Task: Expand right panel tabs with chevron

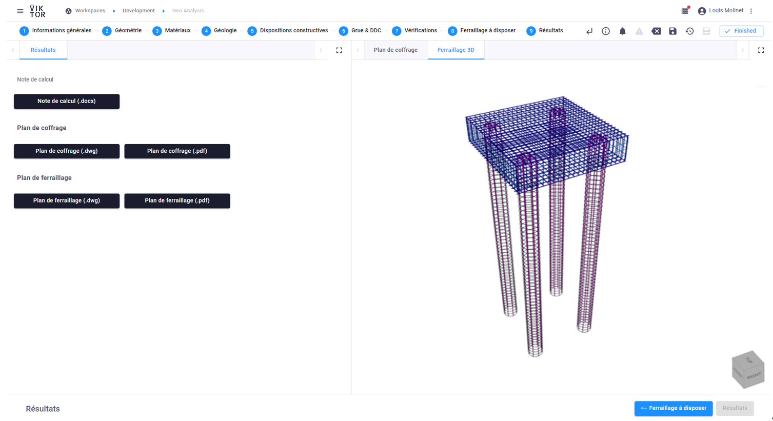Action: click(743, 50)
